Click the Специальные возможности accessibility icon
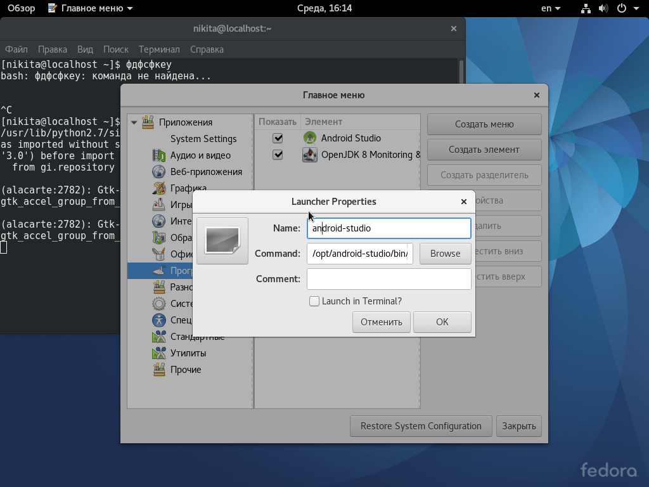 (x=158, y=320)
